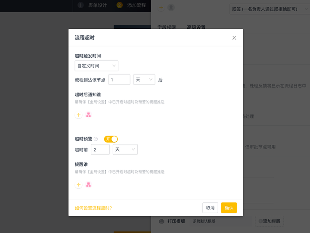Viewport: 310px width, 233px height.
Task: Click the pink org icon under 超时后通知谁
Action: [x=88, y=115]
